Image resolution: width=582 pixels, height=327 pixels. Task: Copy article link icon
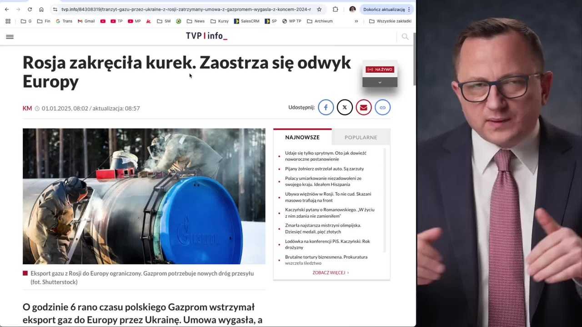tap(382, 108)
